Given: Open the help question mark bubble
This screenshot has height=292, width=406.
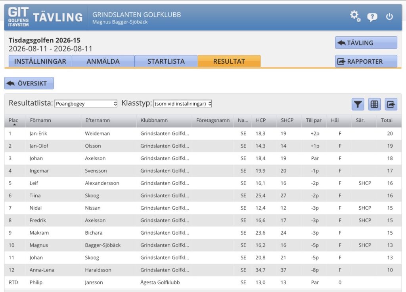Looking at the screenshot, I should (372, 17).
